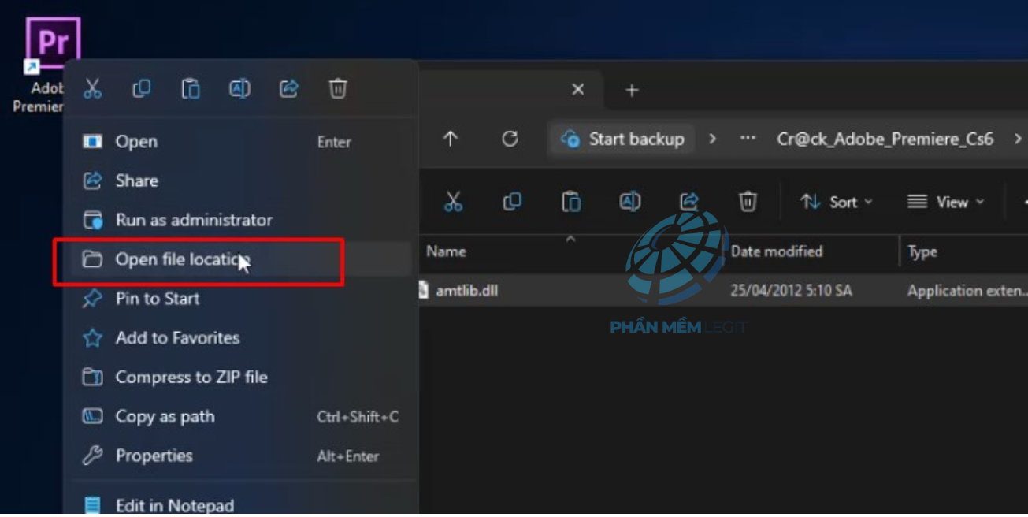Open Properties from the context menu
The width and height of the screenshot is (1028, 517).
[x=241, y=456]
